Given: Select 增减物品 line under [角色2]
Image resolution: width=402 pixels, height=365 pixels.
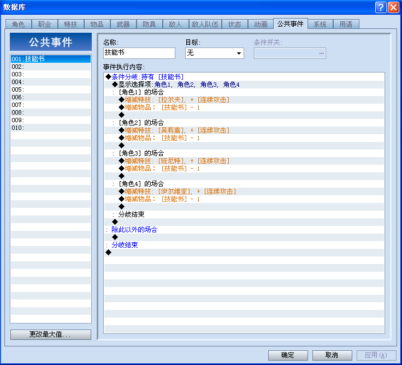Looking at the screenshot, I should pos(244,138).
